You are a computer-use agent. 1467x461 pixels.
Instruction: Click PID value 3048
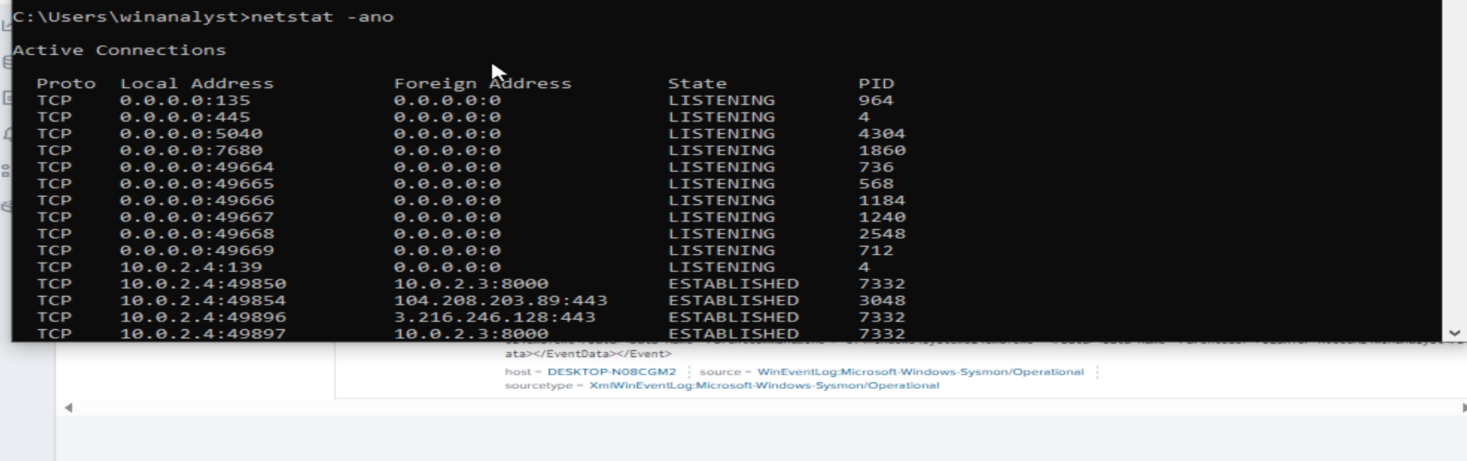coord(882,300)
